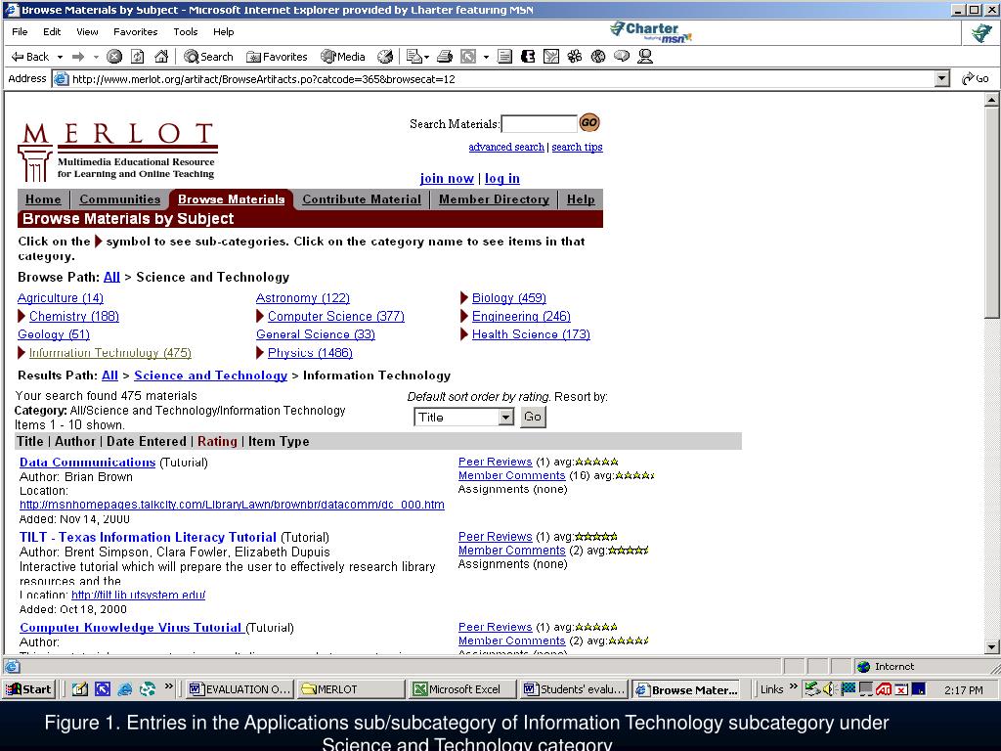Follow the advanced search link
The width and height of the screenshot is (1001, 751).
(x=506, y=147)
